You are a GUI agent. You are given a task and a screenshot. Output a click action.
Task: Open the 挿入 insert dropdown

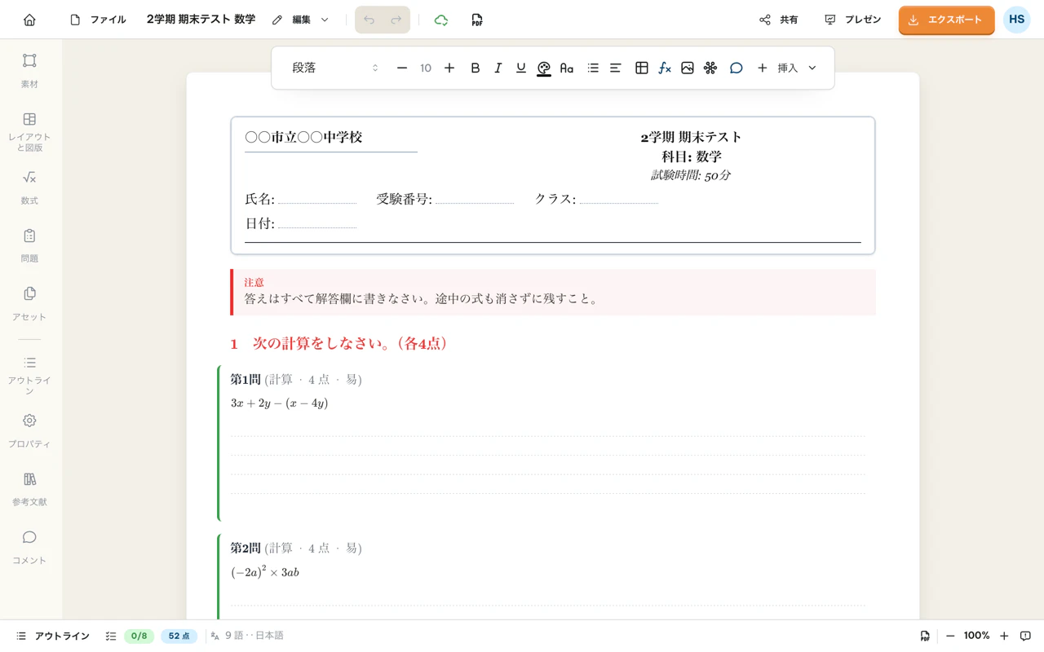[786, 68]
